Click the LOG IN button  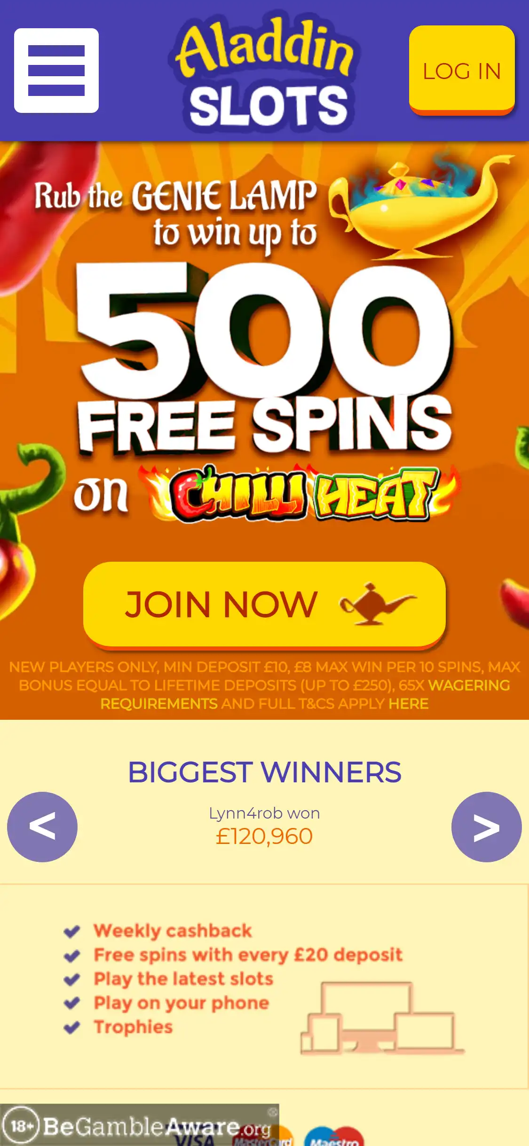462,71
